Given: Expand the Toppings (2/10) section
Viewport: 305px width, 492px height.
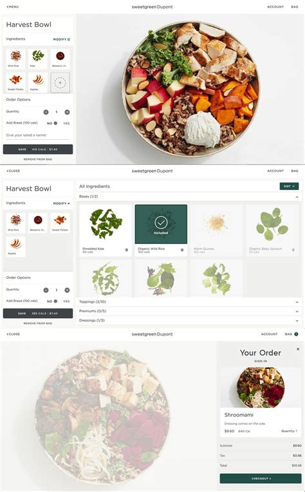Looking at the screenshot, I should [189, 302].
